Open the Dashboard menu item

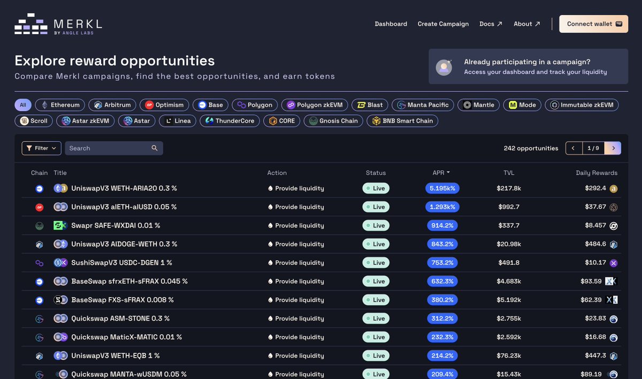(391, 24)
